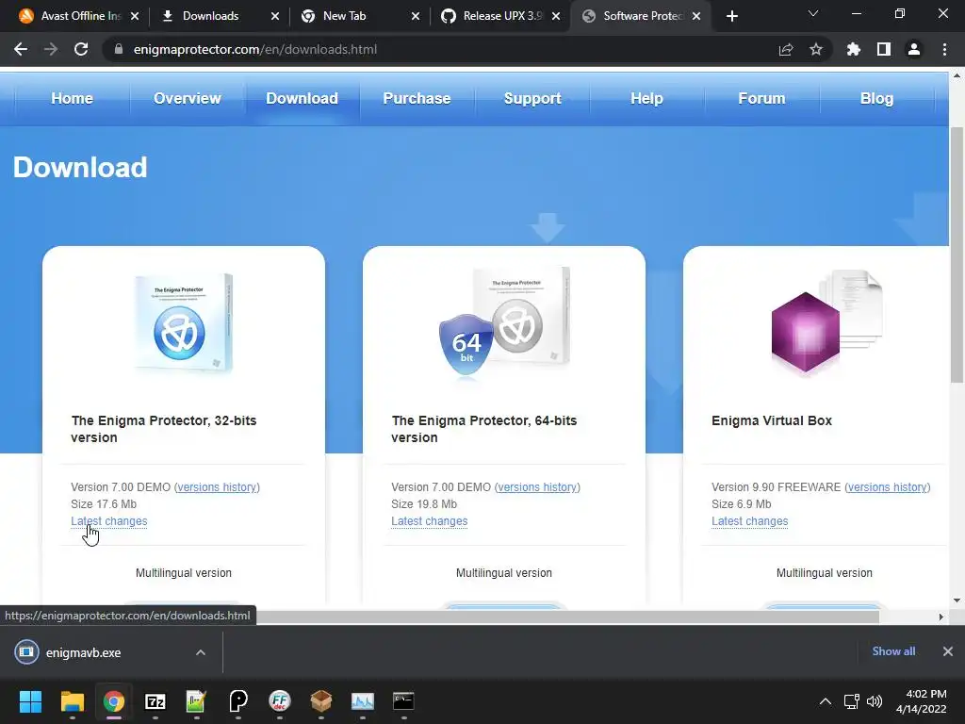Share this page icon in address bar
965x724 pixels.
coord(785,49)
